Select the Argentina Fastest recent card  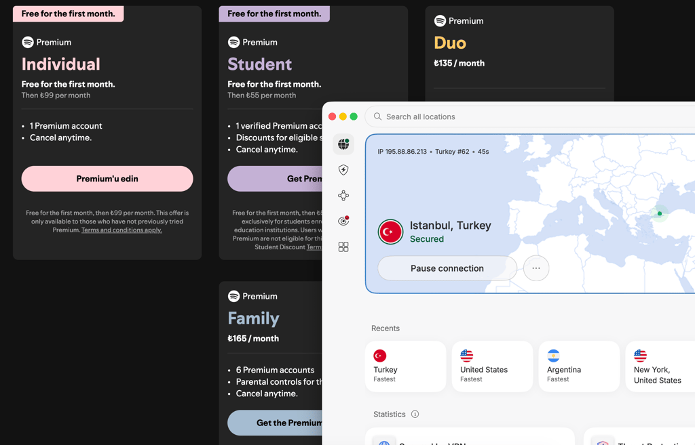click(579, 366)
